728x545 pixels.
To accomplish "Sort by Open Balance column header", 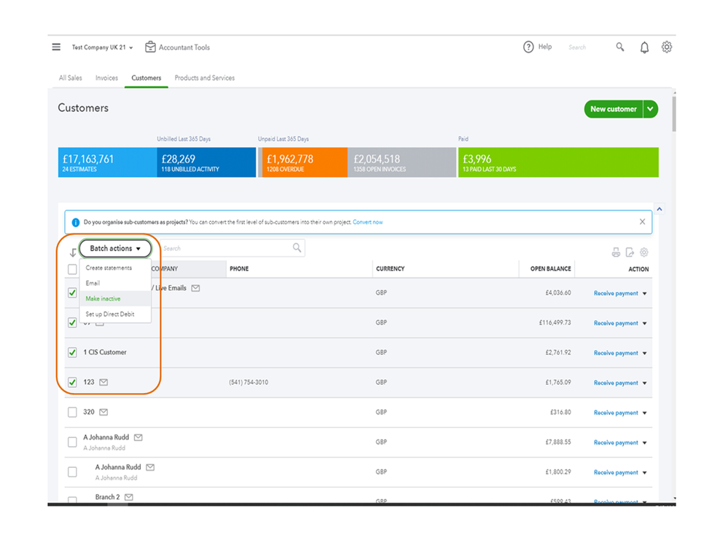I will 550,268.
